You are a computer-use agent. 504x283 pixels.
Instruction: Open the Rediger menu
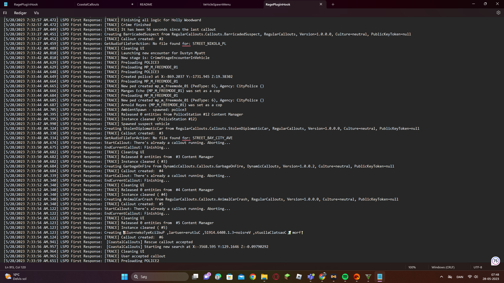coord(20,13)
